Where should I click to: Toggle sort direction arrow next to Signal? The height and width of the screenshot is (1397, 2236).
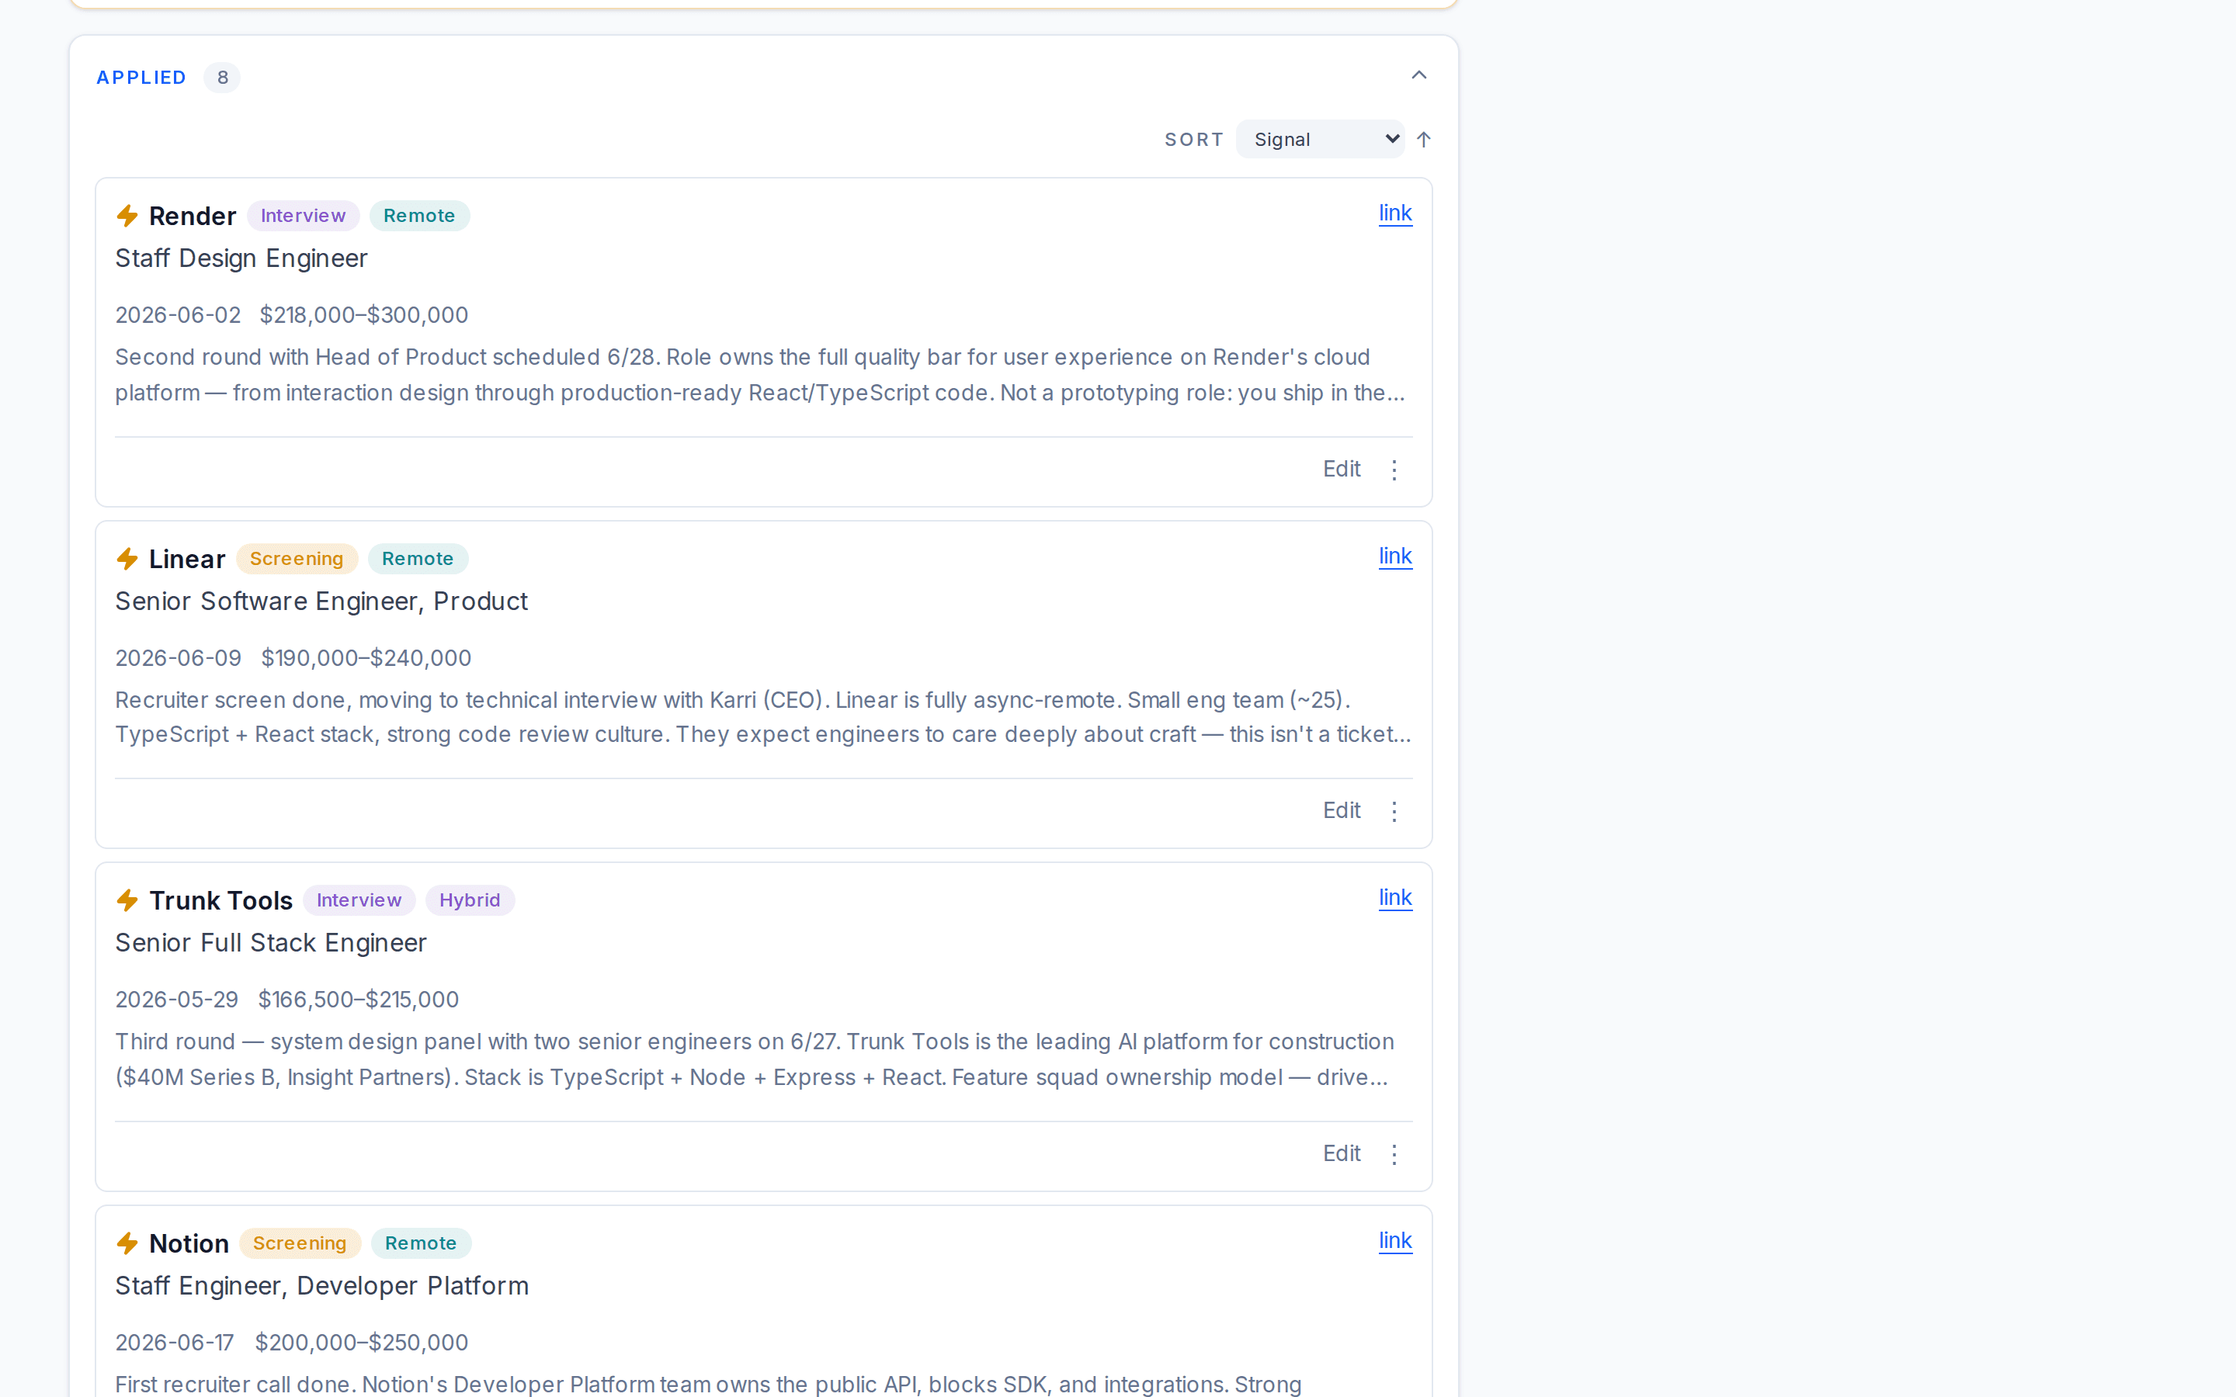tap(1424, 140)
